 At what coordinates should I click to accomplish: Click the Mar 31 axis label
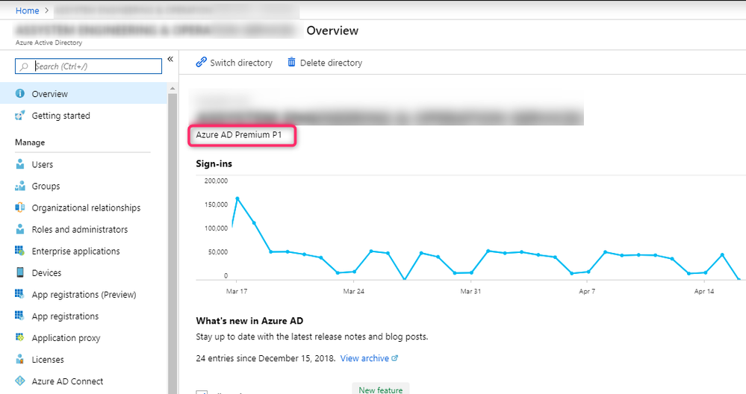470,291
